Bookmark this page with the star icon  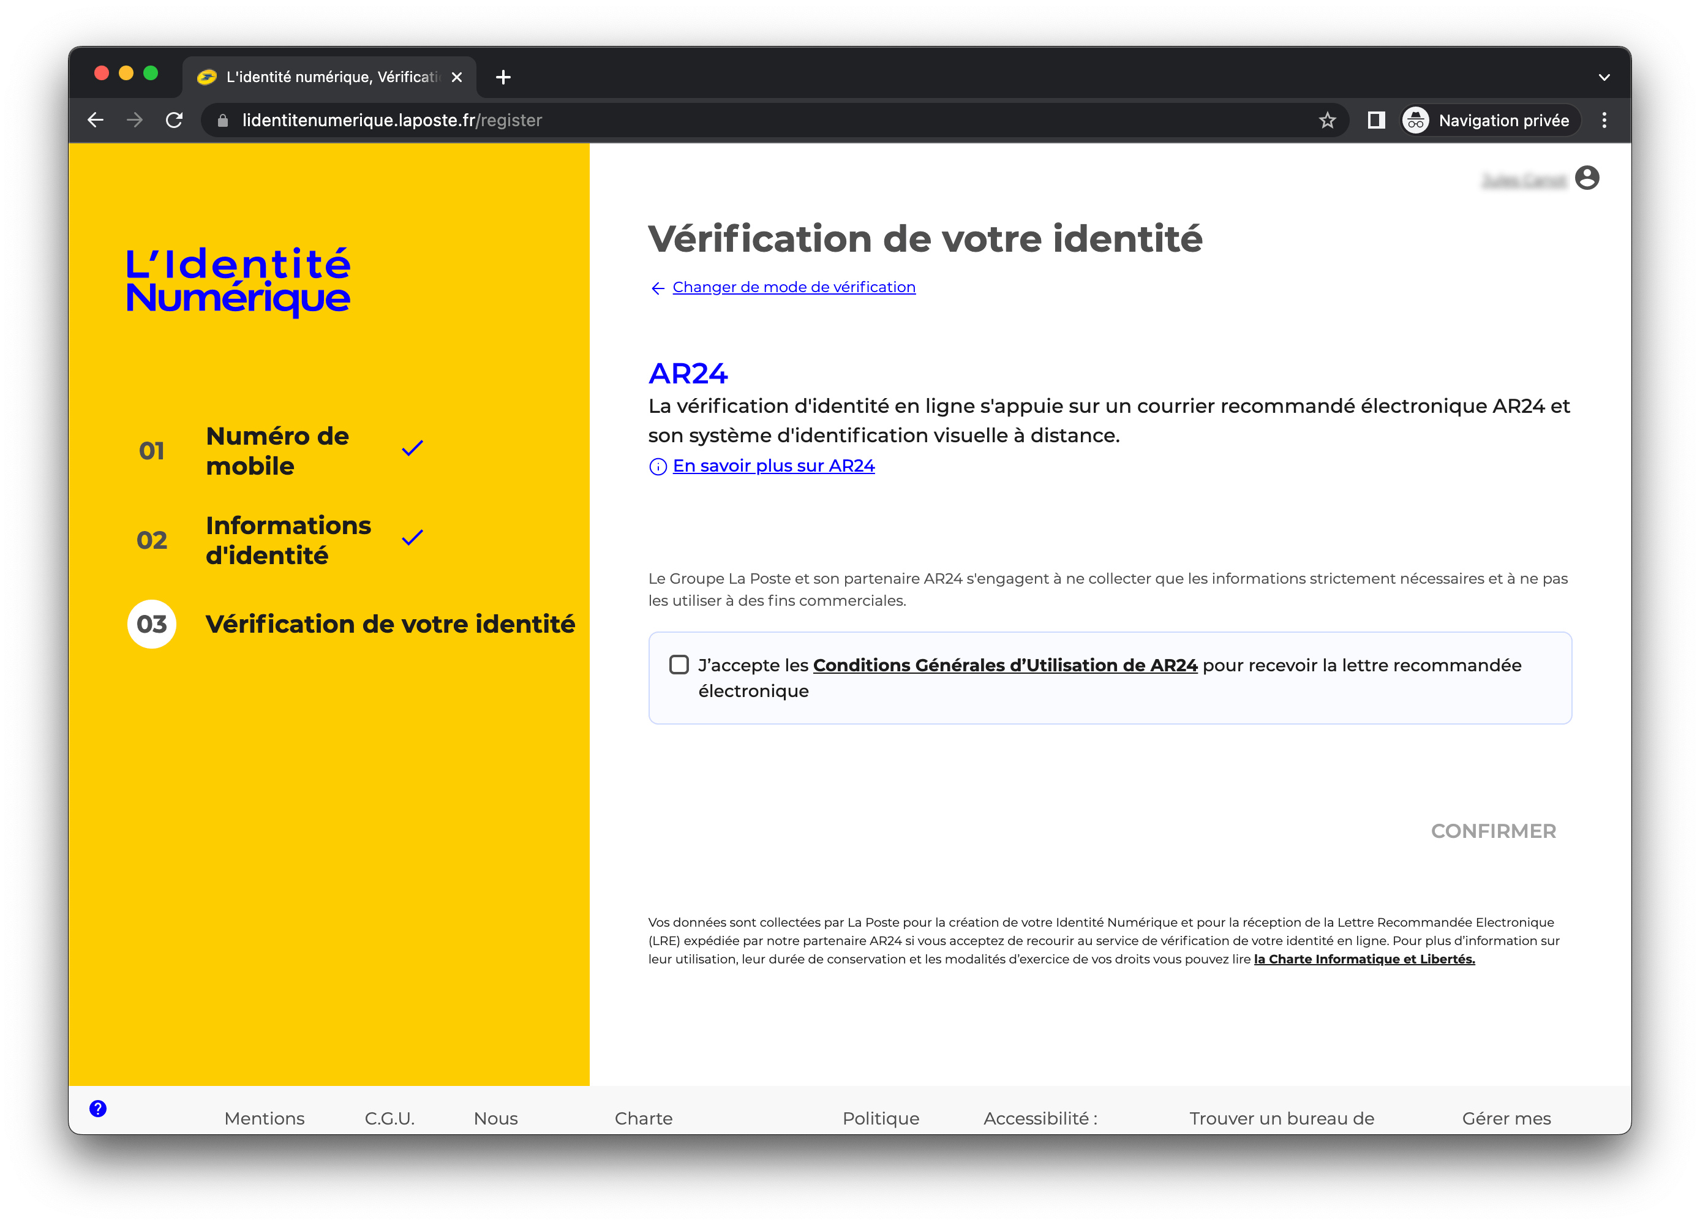[x=1326, y=120]
